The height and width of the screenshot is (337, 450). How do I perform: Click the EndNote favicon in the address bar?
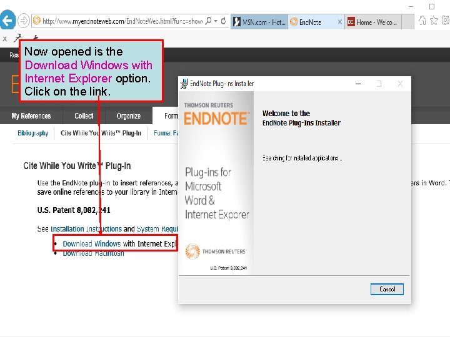[37, 21]
